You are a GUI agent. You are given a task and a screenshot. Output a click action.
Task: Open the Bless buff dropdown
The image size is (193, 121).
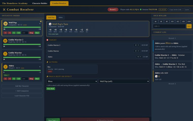click(x=72, y=81)
